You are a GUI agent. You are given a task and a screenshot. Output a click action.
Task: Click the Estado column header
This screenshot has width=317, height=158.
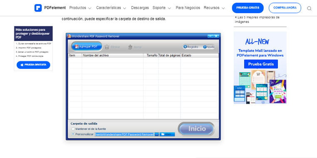coord(200,56)
